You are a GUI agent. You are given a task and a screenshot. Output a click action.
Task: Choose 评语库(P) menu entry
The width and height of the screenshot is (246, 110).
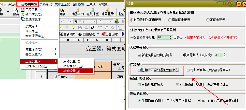tap(39, 31)
